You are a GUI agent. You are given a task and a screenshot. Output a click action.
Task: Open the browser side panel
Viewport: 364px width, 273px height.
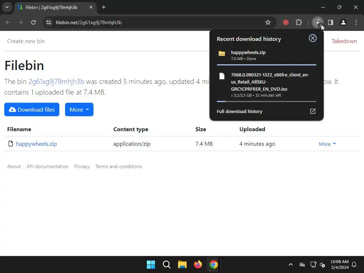click(x=331, y=22)
